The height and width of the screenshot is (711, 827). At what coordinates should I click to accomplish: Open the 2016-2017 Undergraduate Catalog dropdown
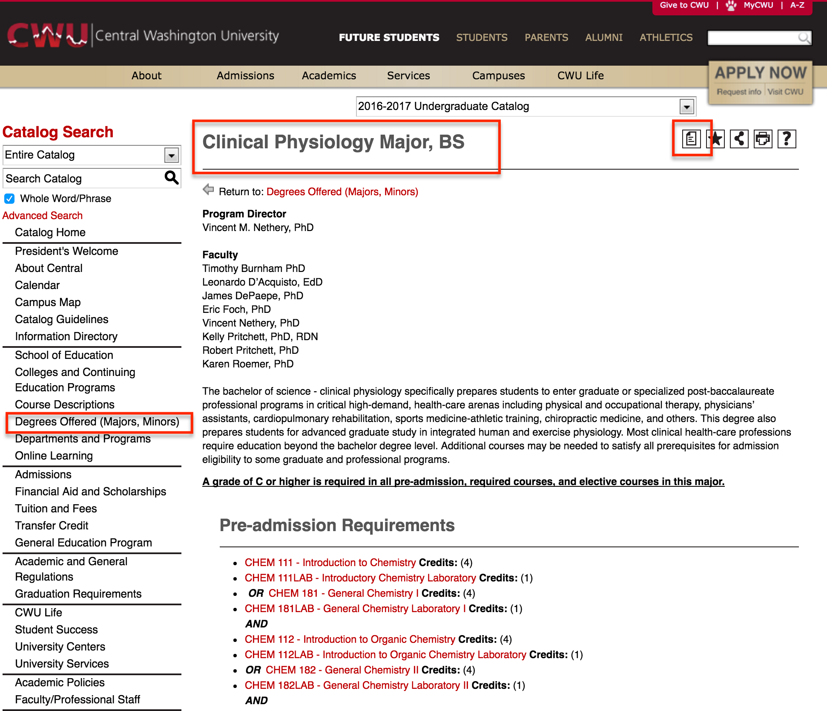point(526,107)
